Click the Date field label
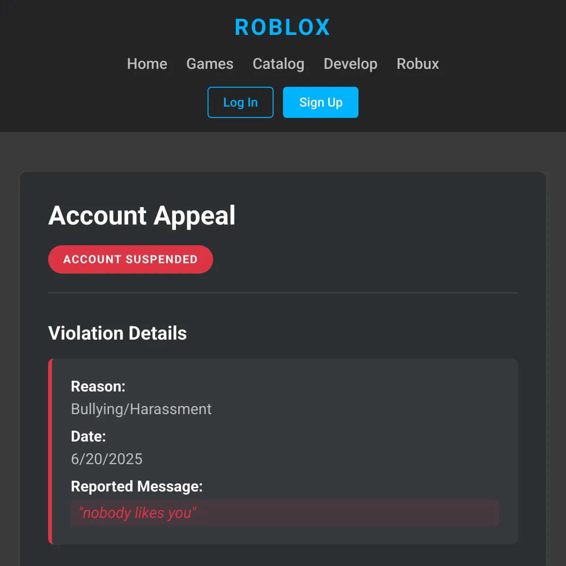 click(x=88, y=436)
